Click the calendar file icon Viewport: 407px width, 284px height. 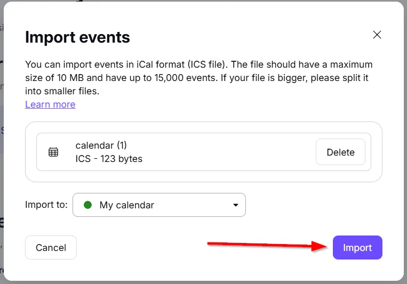53,152
